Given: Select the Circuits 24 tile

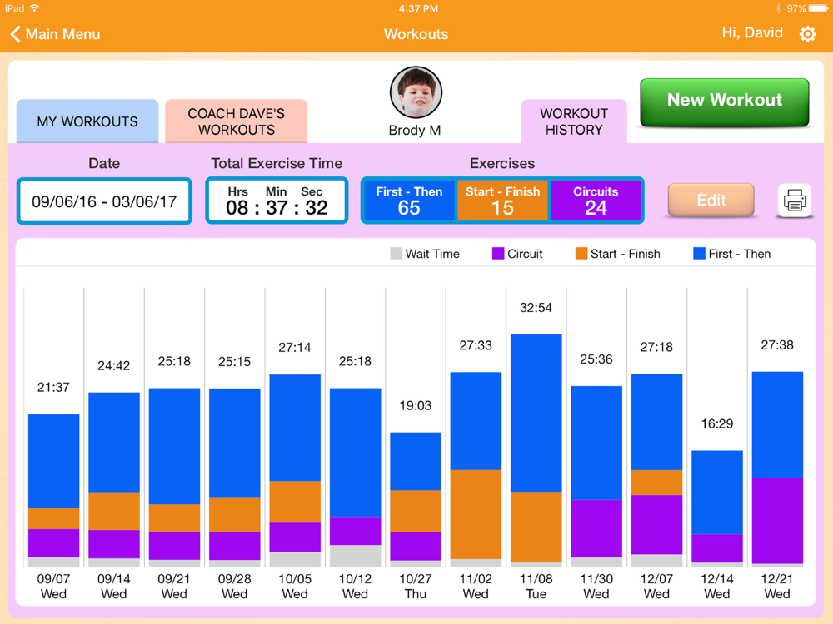Looking at the screenshot, I should click(596, 201).
